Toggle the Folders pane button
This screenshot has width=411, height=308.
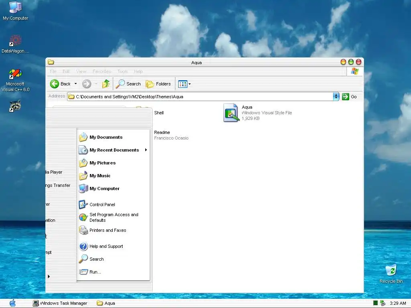pyautogui.click(x=158, y=84)
